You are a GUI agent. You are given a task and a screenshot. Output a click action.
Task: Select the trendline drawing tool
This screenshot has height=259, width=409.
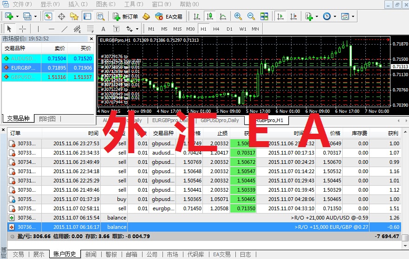point(65,29)
